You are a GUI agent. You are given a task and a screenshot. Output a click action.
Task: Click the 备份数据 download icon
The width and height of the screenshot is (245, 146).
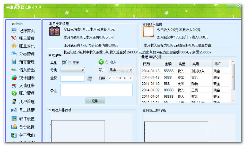coord(14,127)
